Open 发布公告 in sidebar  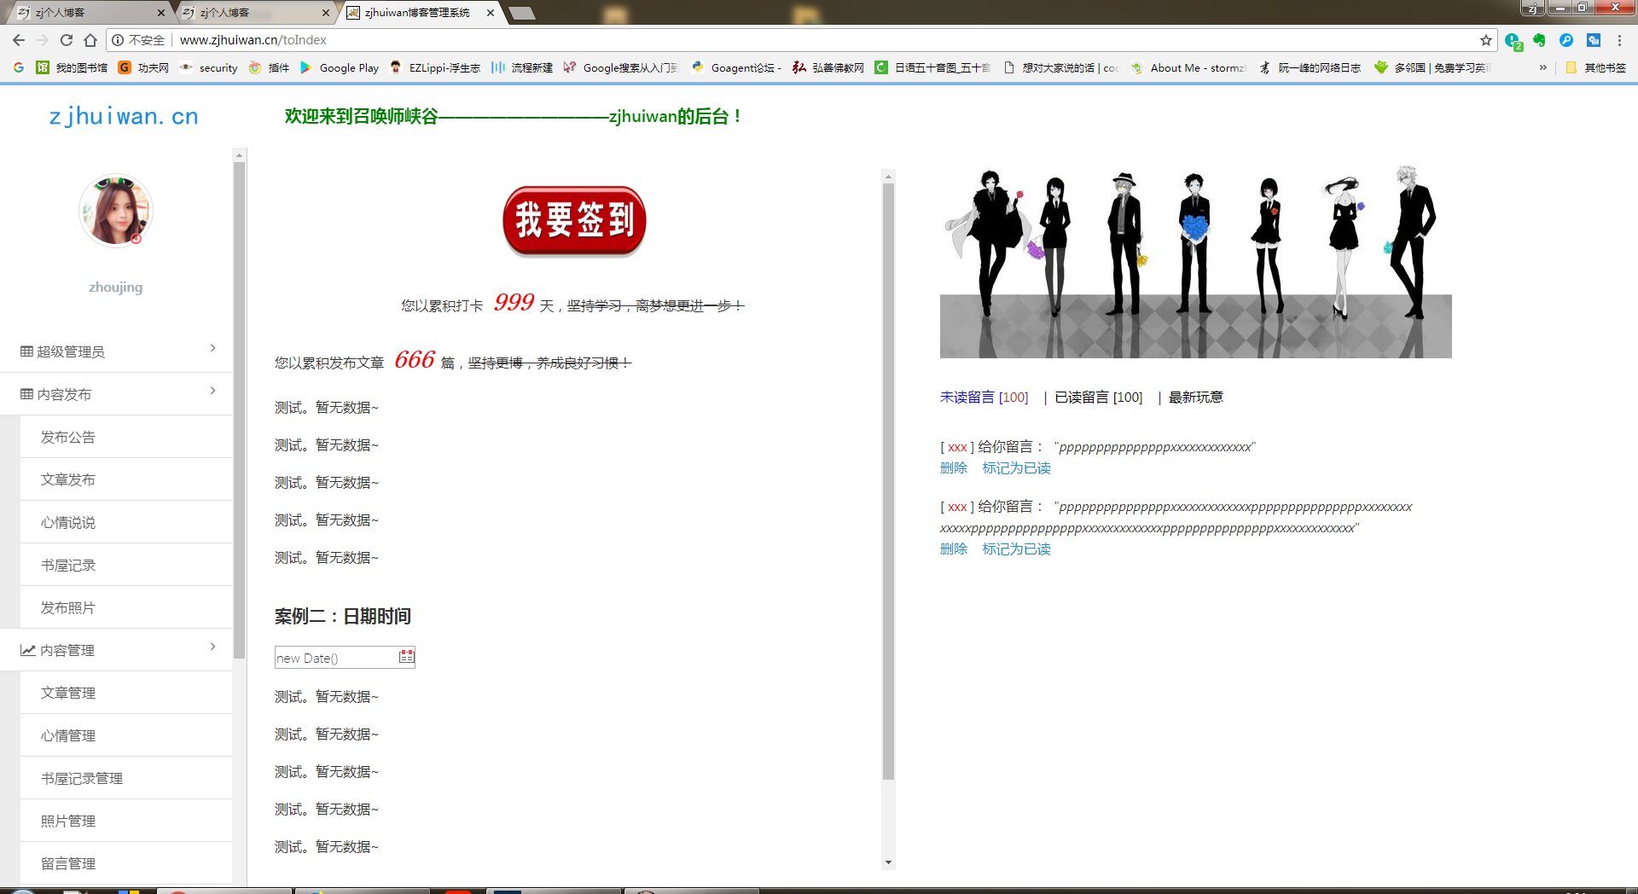coord(126,437)
